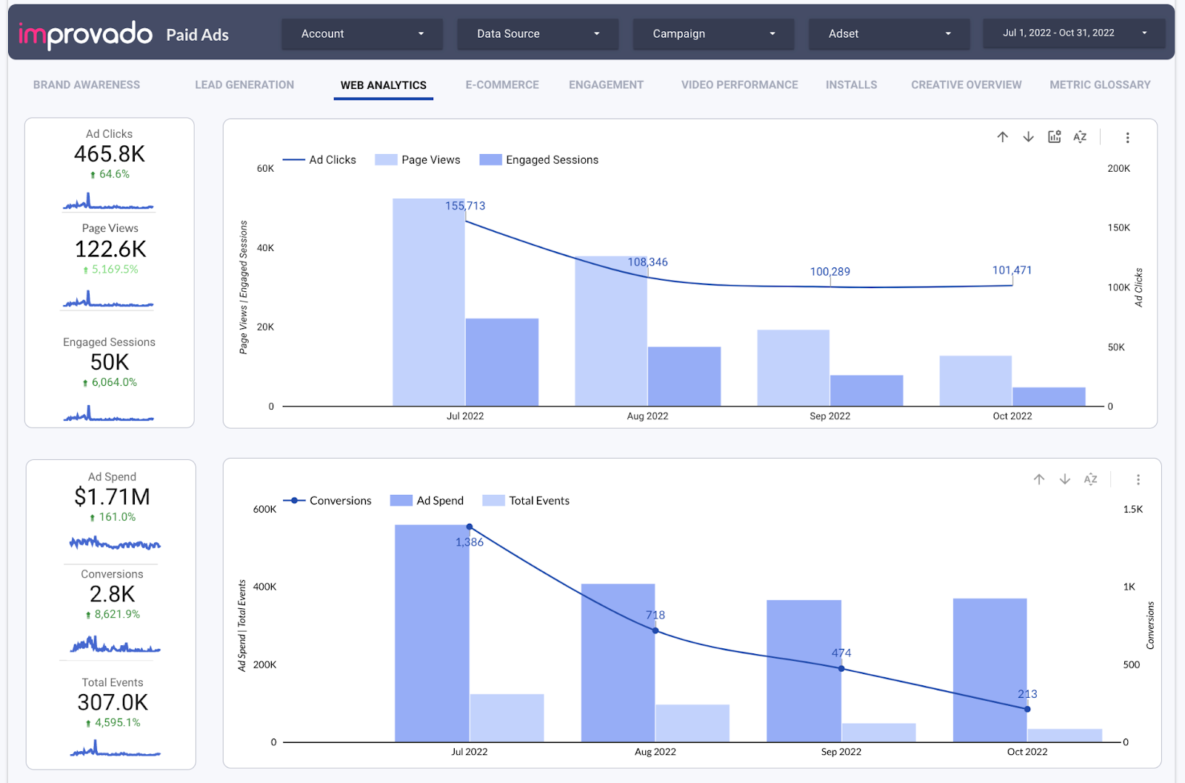Click the Page Views legend swatch

click(x=386, y=160)
